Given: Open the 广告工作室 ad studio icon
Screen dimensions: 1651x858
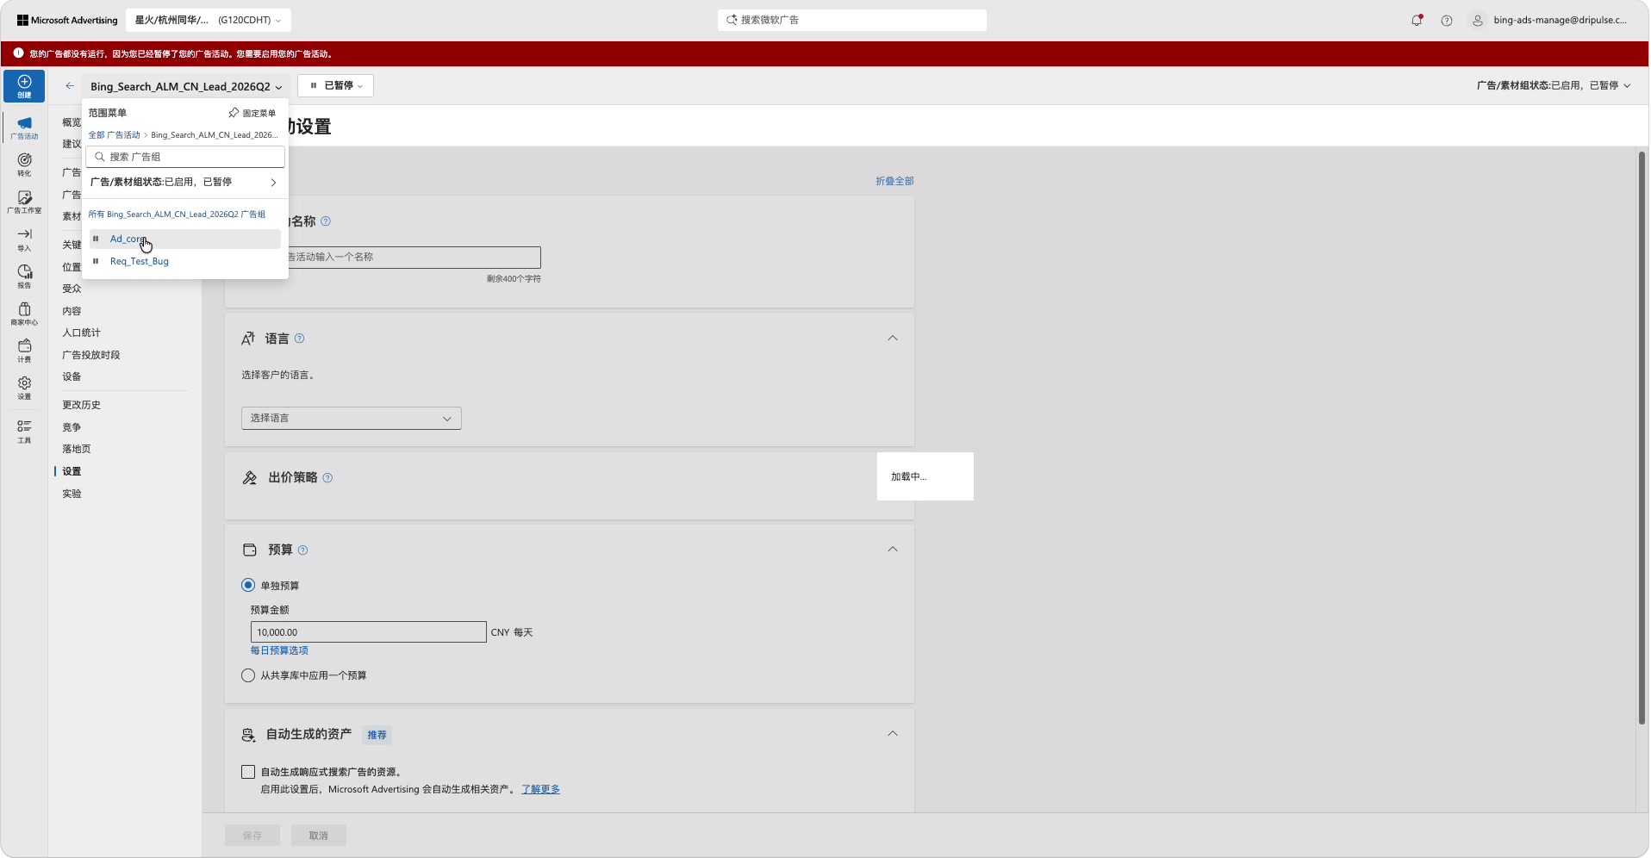Looking at the screenshot, I should point(24,202).
